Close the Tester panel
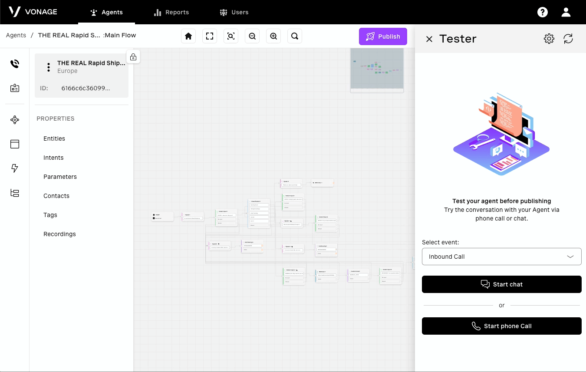 (429, 39)
